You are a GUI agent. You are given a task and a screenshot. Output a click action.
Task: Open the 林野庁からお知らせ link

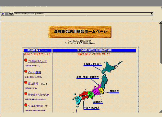39,95
